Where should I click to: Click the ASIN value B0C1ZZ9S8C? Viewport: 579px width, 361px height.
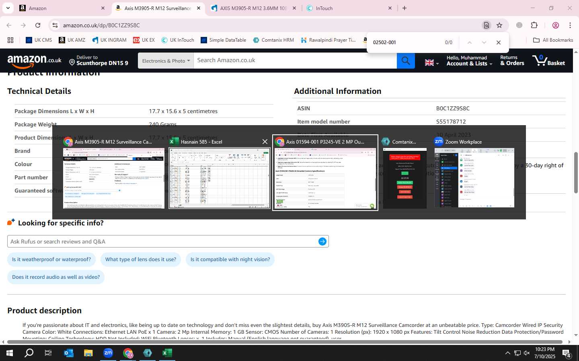(x=453, y=108)
